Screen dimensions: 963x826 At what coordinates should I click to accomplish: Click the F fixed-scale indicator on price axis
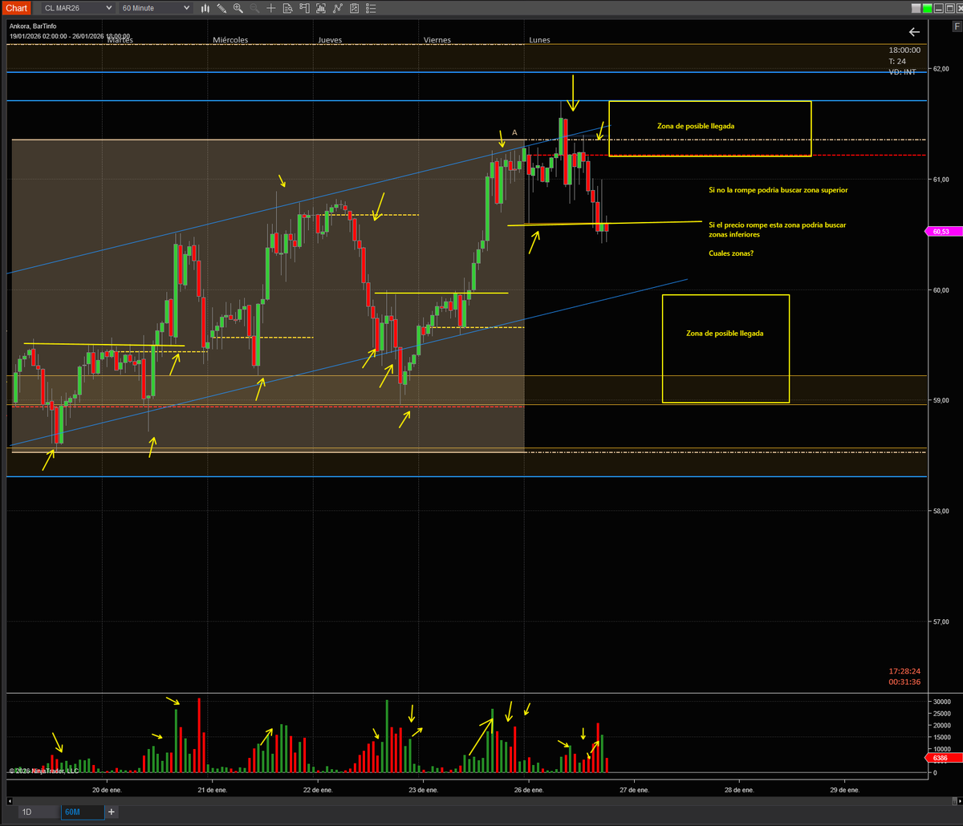957,26
